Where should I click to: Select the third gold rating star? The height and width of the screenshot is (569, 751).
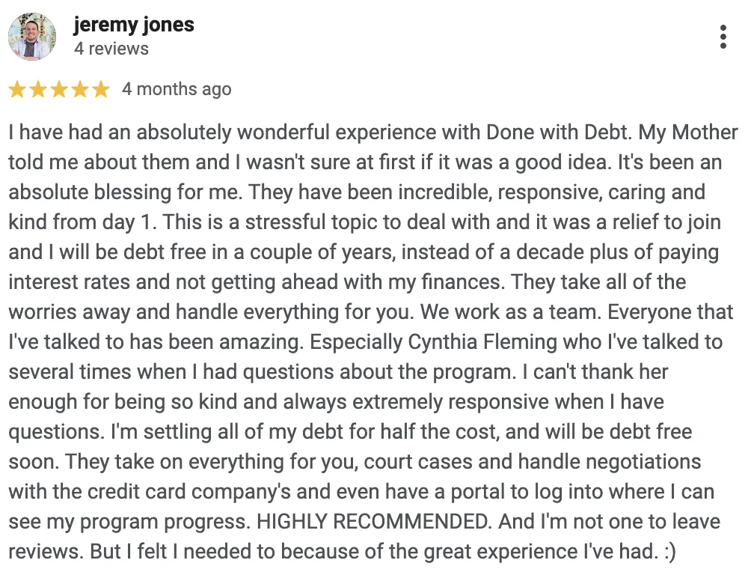59,89
